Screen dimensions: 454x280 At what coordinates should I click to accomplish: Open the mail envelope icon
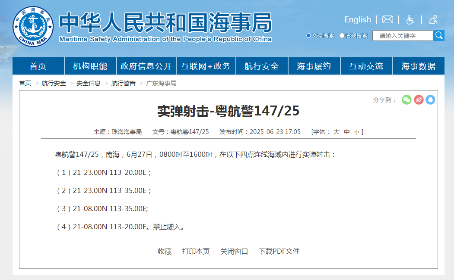387,19
